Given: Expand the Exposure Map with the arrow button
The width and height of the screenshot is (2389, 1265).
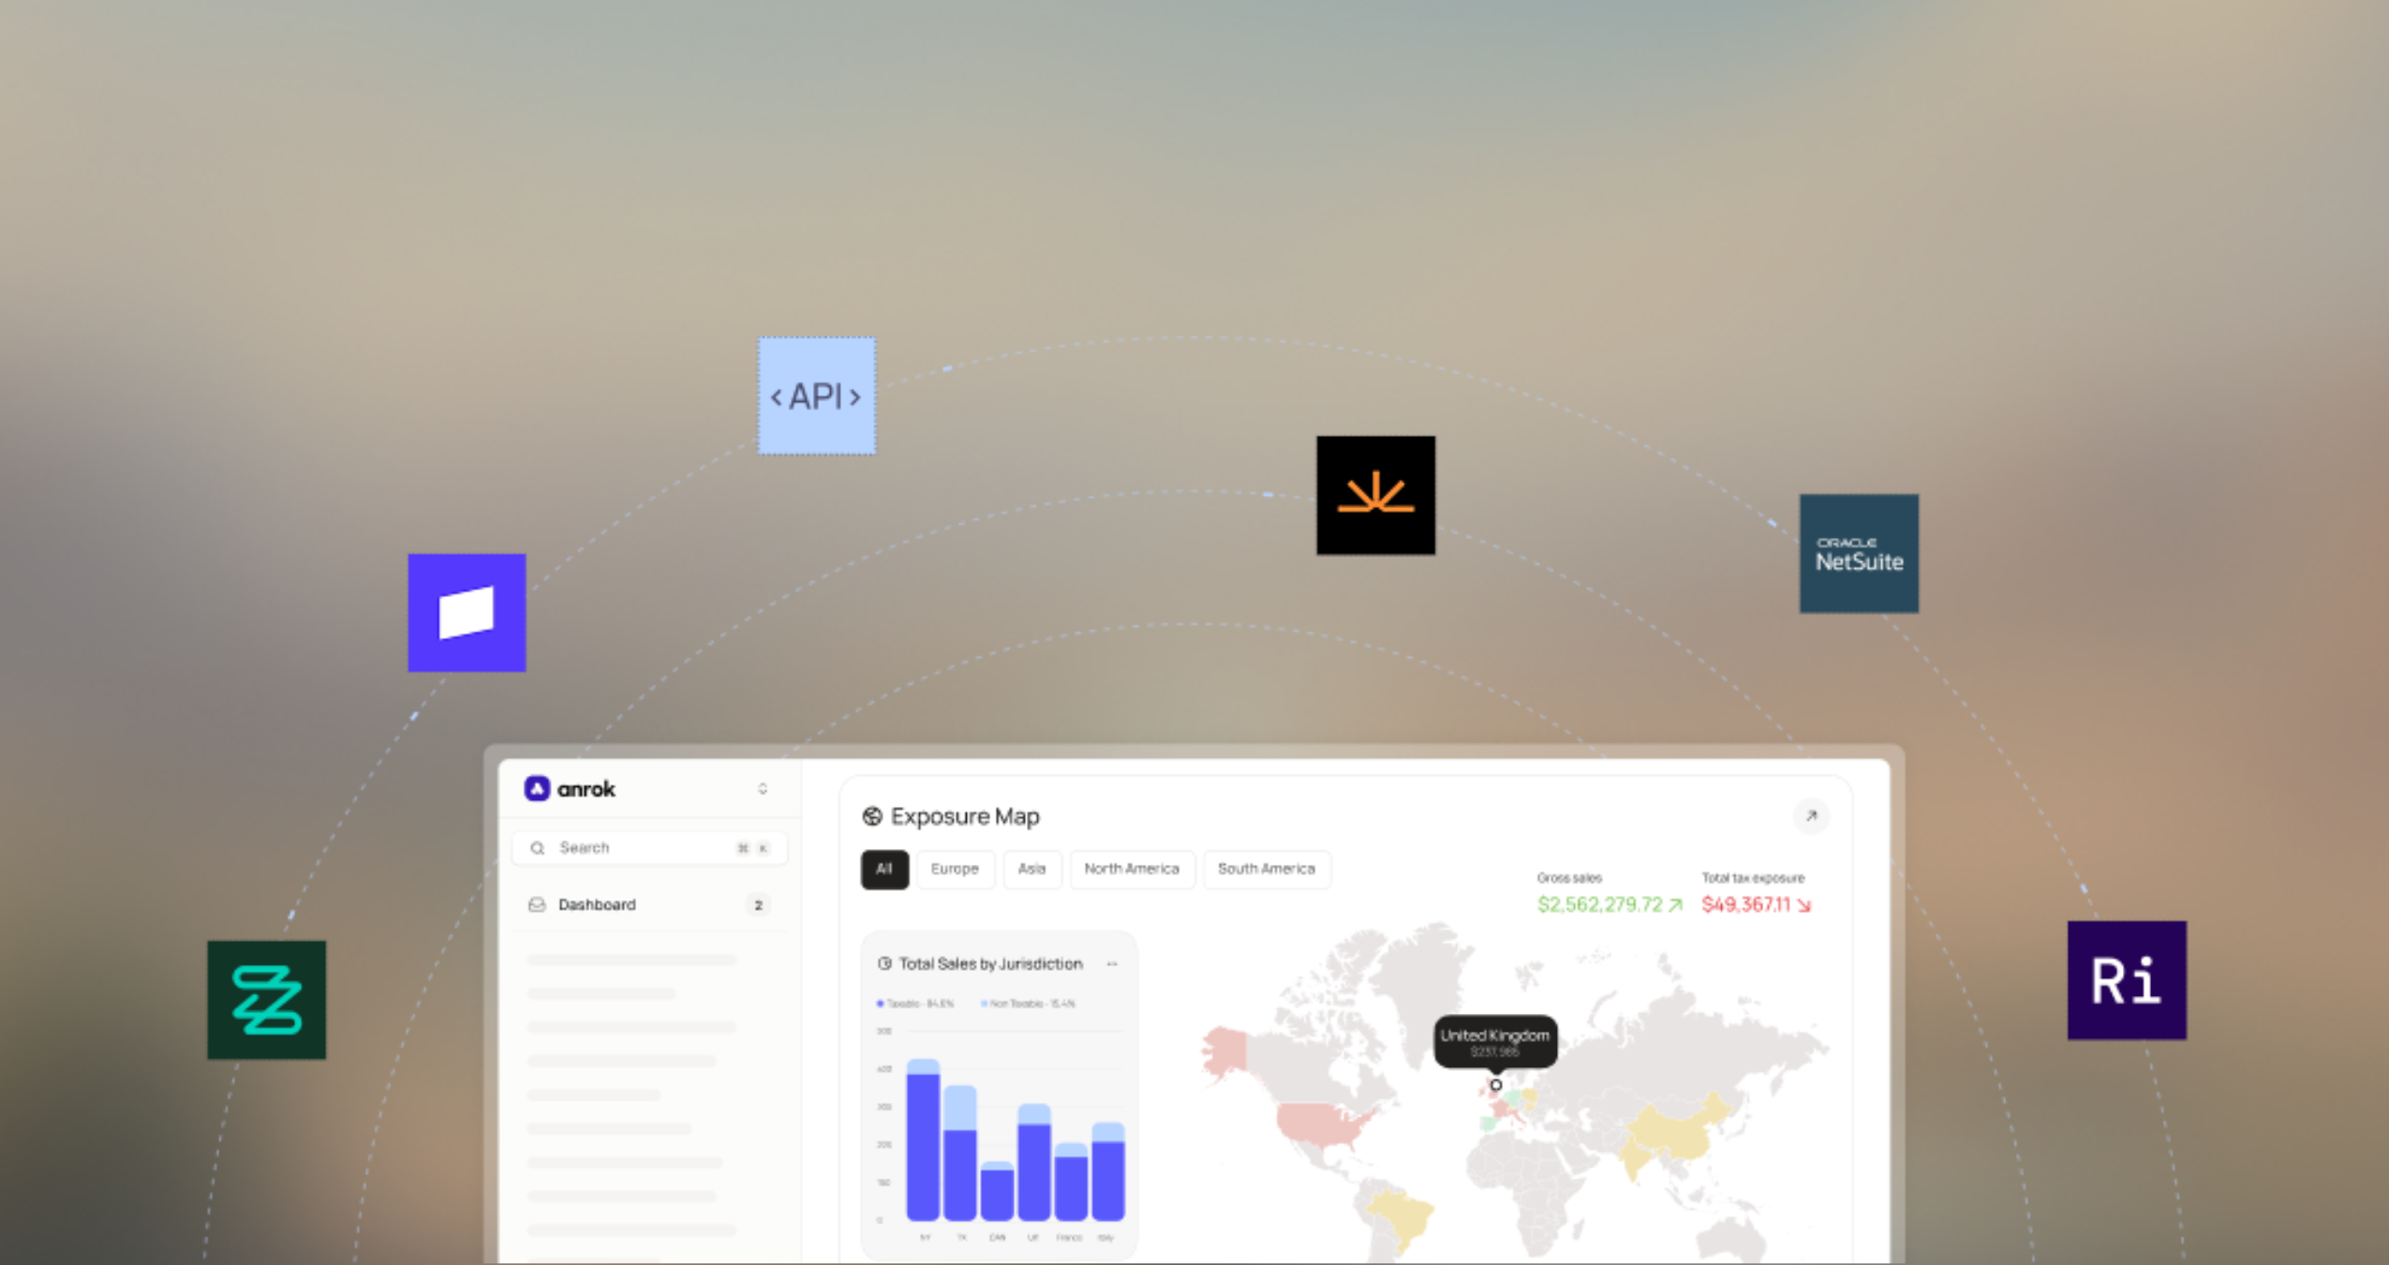Looking at the screenshot, I should coord(1811,816).
